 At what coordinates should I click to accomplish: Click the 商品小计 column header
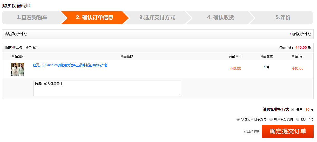[298, 56]
